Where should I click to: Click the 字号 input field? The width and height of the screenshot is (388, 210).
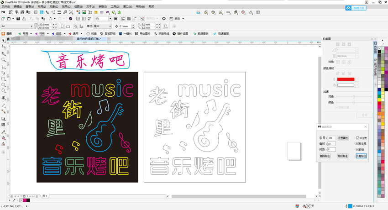(x=331, y=138)
